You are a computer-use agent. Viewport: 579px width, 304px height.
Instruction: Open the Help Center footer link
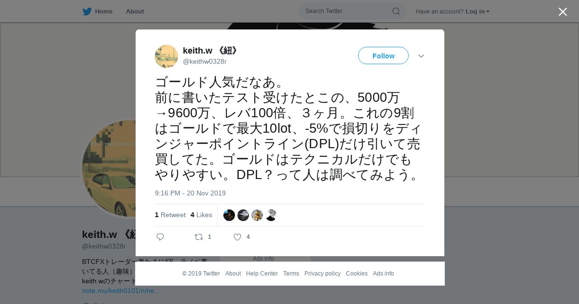pyautogui.click(x=262, y=274)
